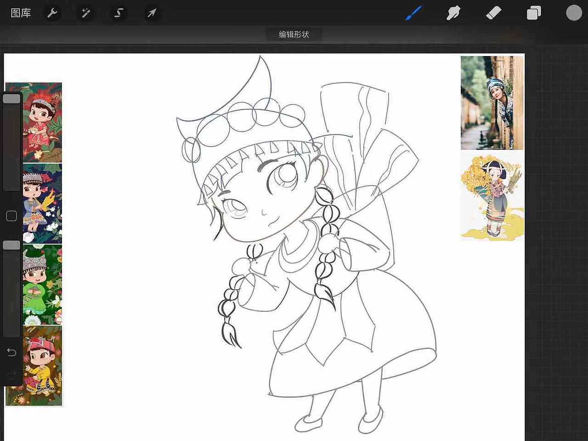Open the Gallery (图库) view
The height and width of the screenshot is (441, 588).
click(21, 13)
